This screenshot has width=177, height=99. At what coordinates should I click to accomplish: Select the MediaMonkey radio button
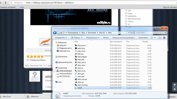pyautogui.click(x=126, y=16)
